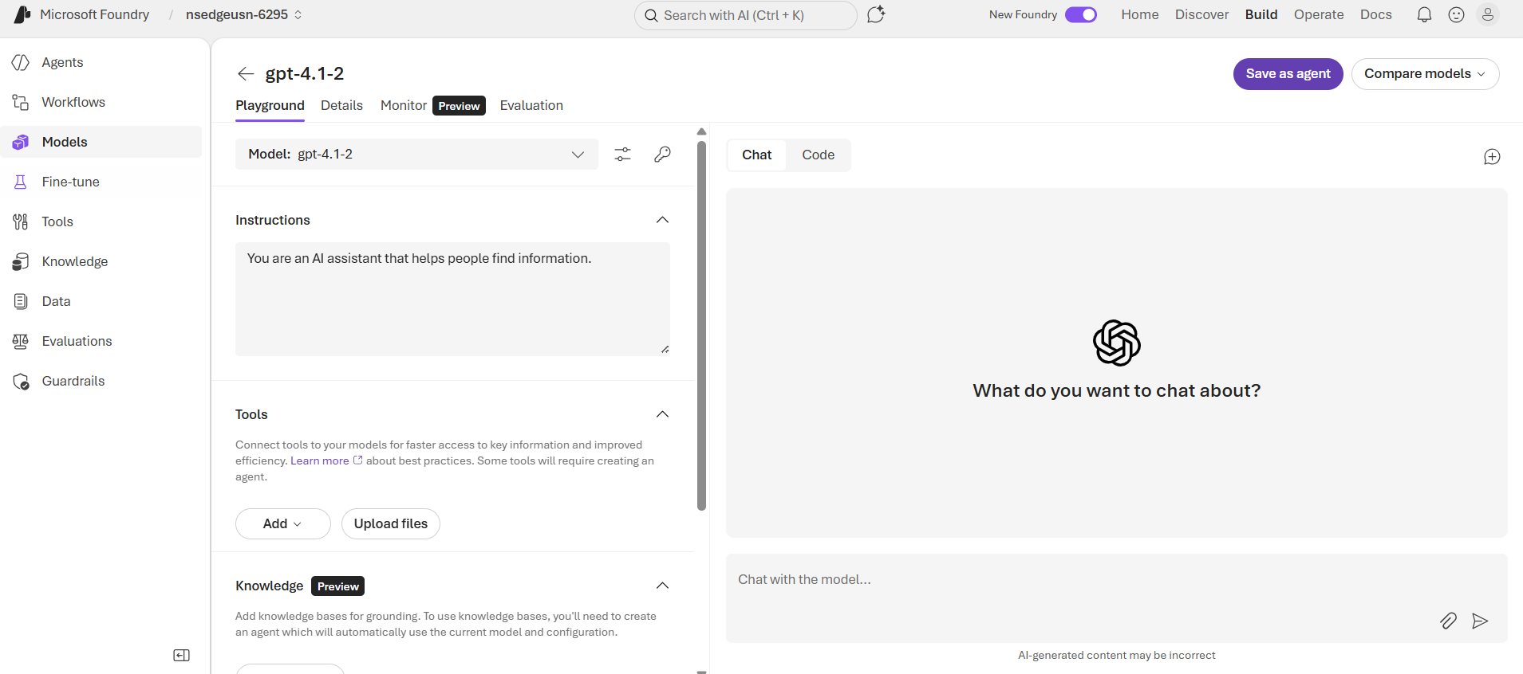The image size is (1523, 674).
Task: Open the Compare models dropdown
Action: point(1425,74)
